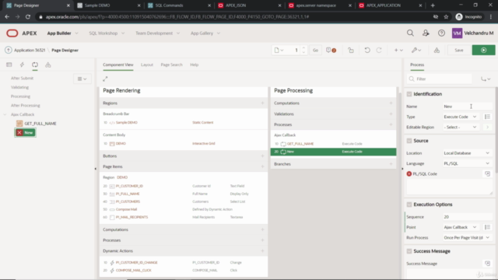Open the Editable Region select list
This screenshot has width=498, height=280.
point(461,127)
